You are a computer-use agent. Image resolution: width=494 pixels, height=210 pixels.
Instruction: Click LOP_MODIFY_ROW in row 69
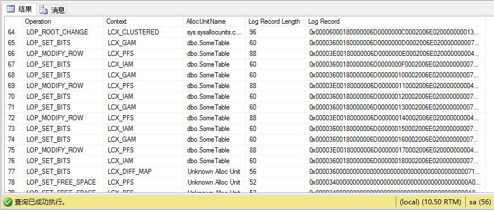[x=55, y=86]
